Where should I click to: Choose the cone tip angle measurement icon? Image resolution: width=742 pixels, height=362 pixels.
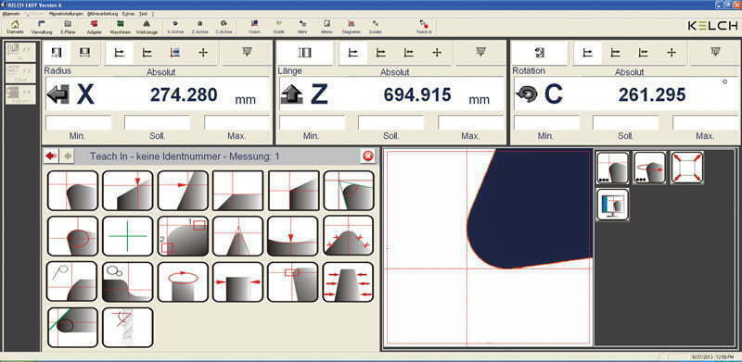(x=237, y=236)
